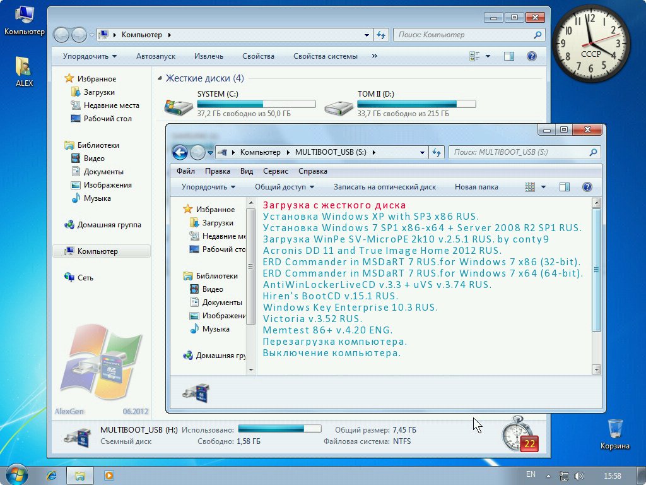Click the Start orb button
The width and height of the screenshot is (646, 485).
pos(17,474)
